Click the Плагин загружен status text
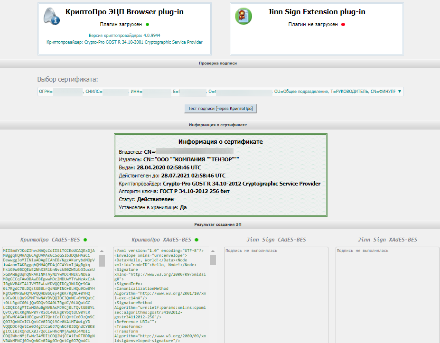This screenshot has width=440, height=343. coord(121,24)
